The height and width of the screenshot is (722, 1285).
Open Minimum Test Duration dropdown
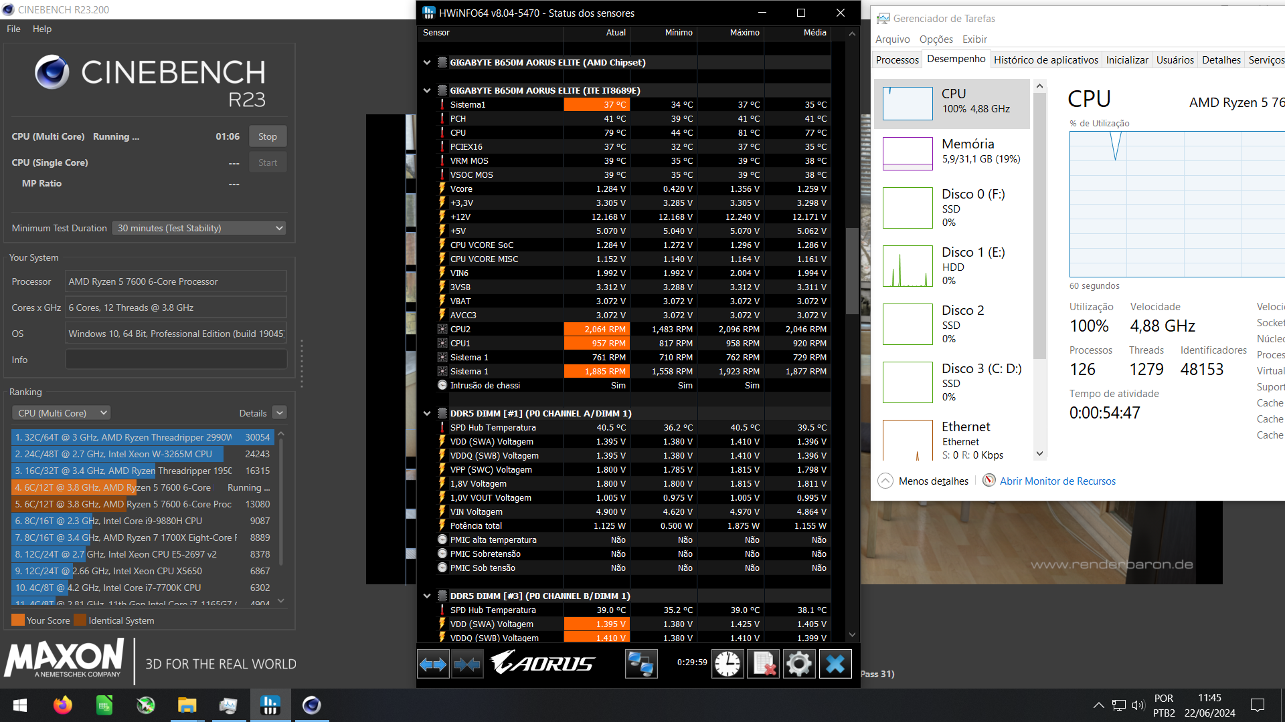199,228
